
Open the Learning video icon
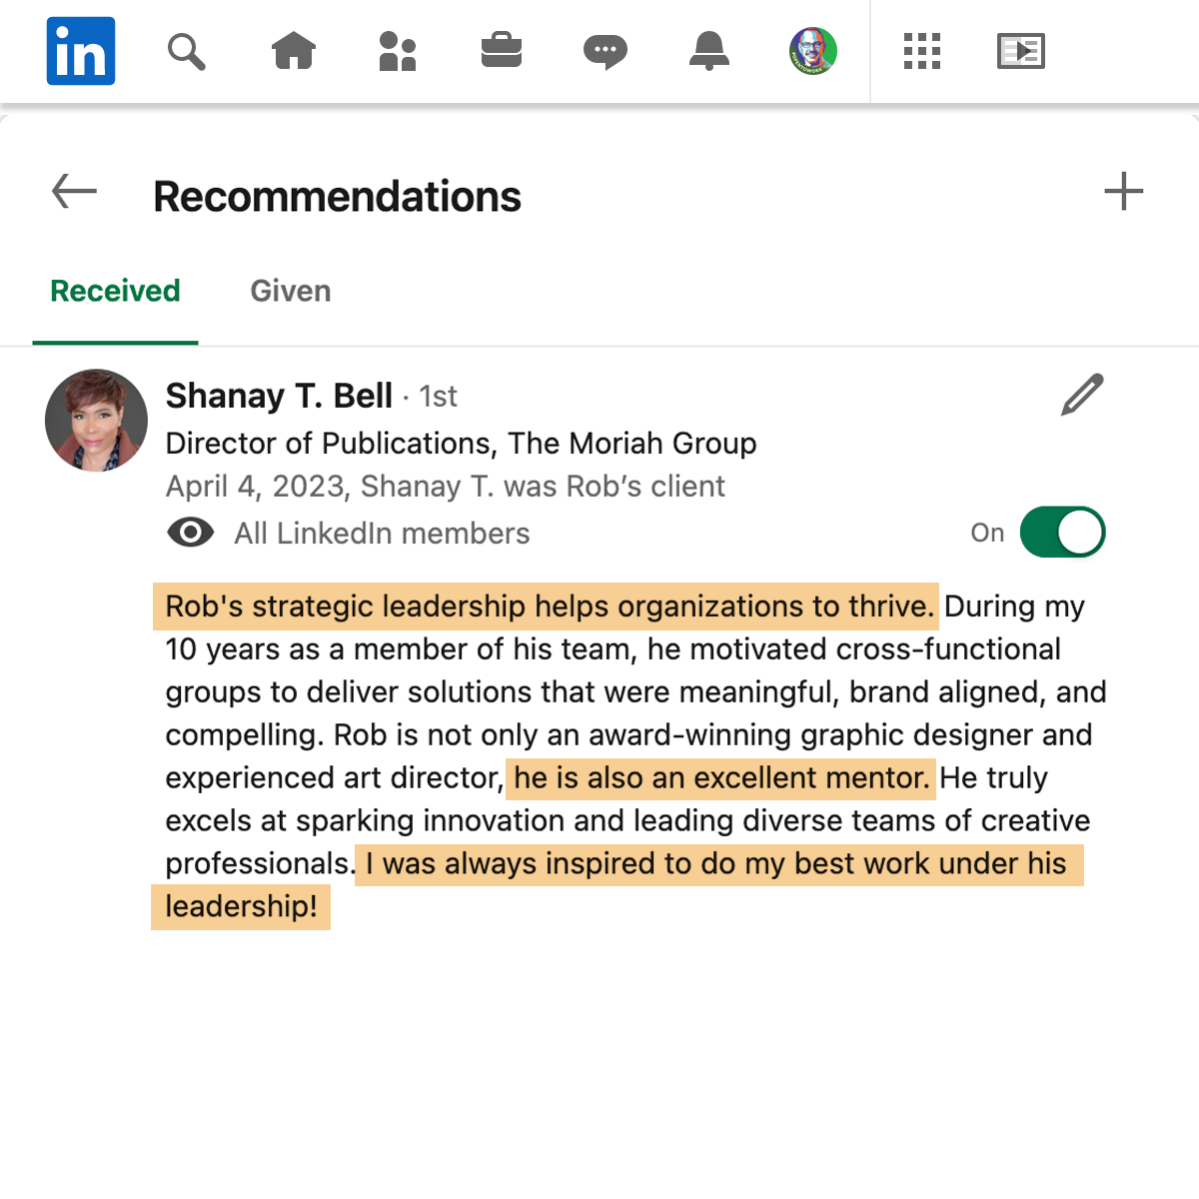coord(1021,51)
